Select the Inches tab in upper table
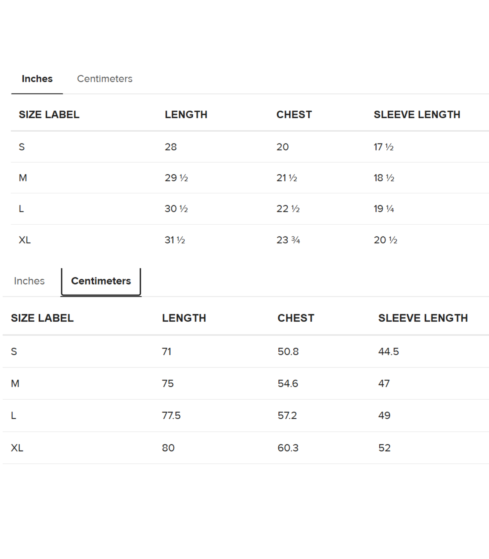Screen dimensions: 489x559 pos(37,79)
